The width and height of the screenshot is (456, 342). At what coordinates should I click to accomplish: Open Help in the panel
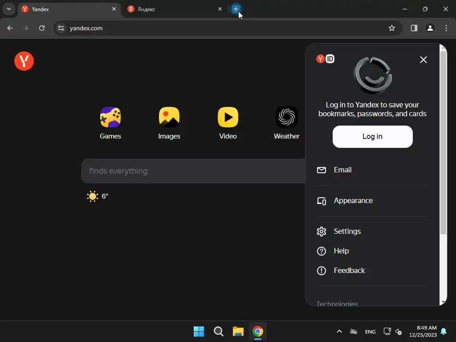coord(372,251)
